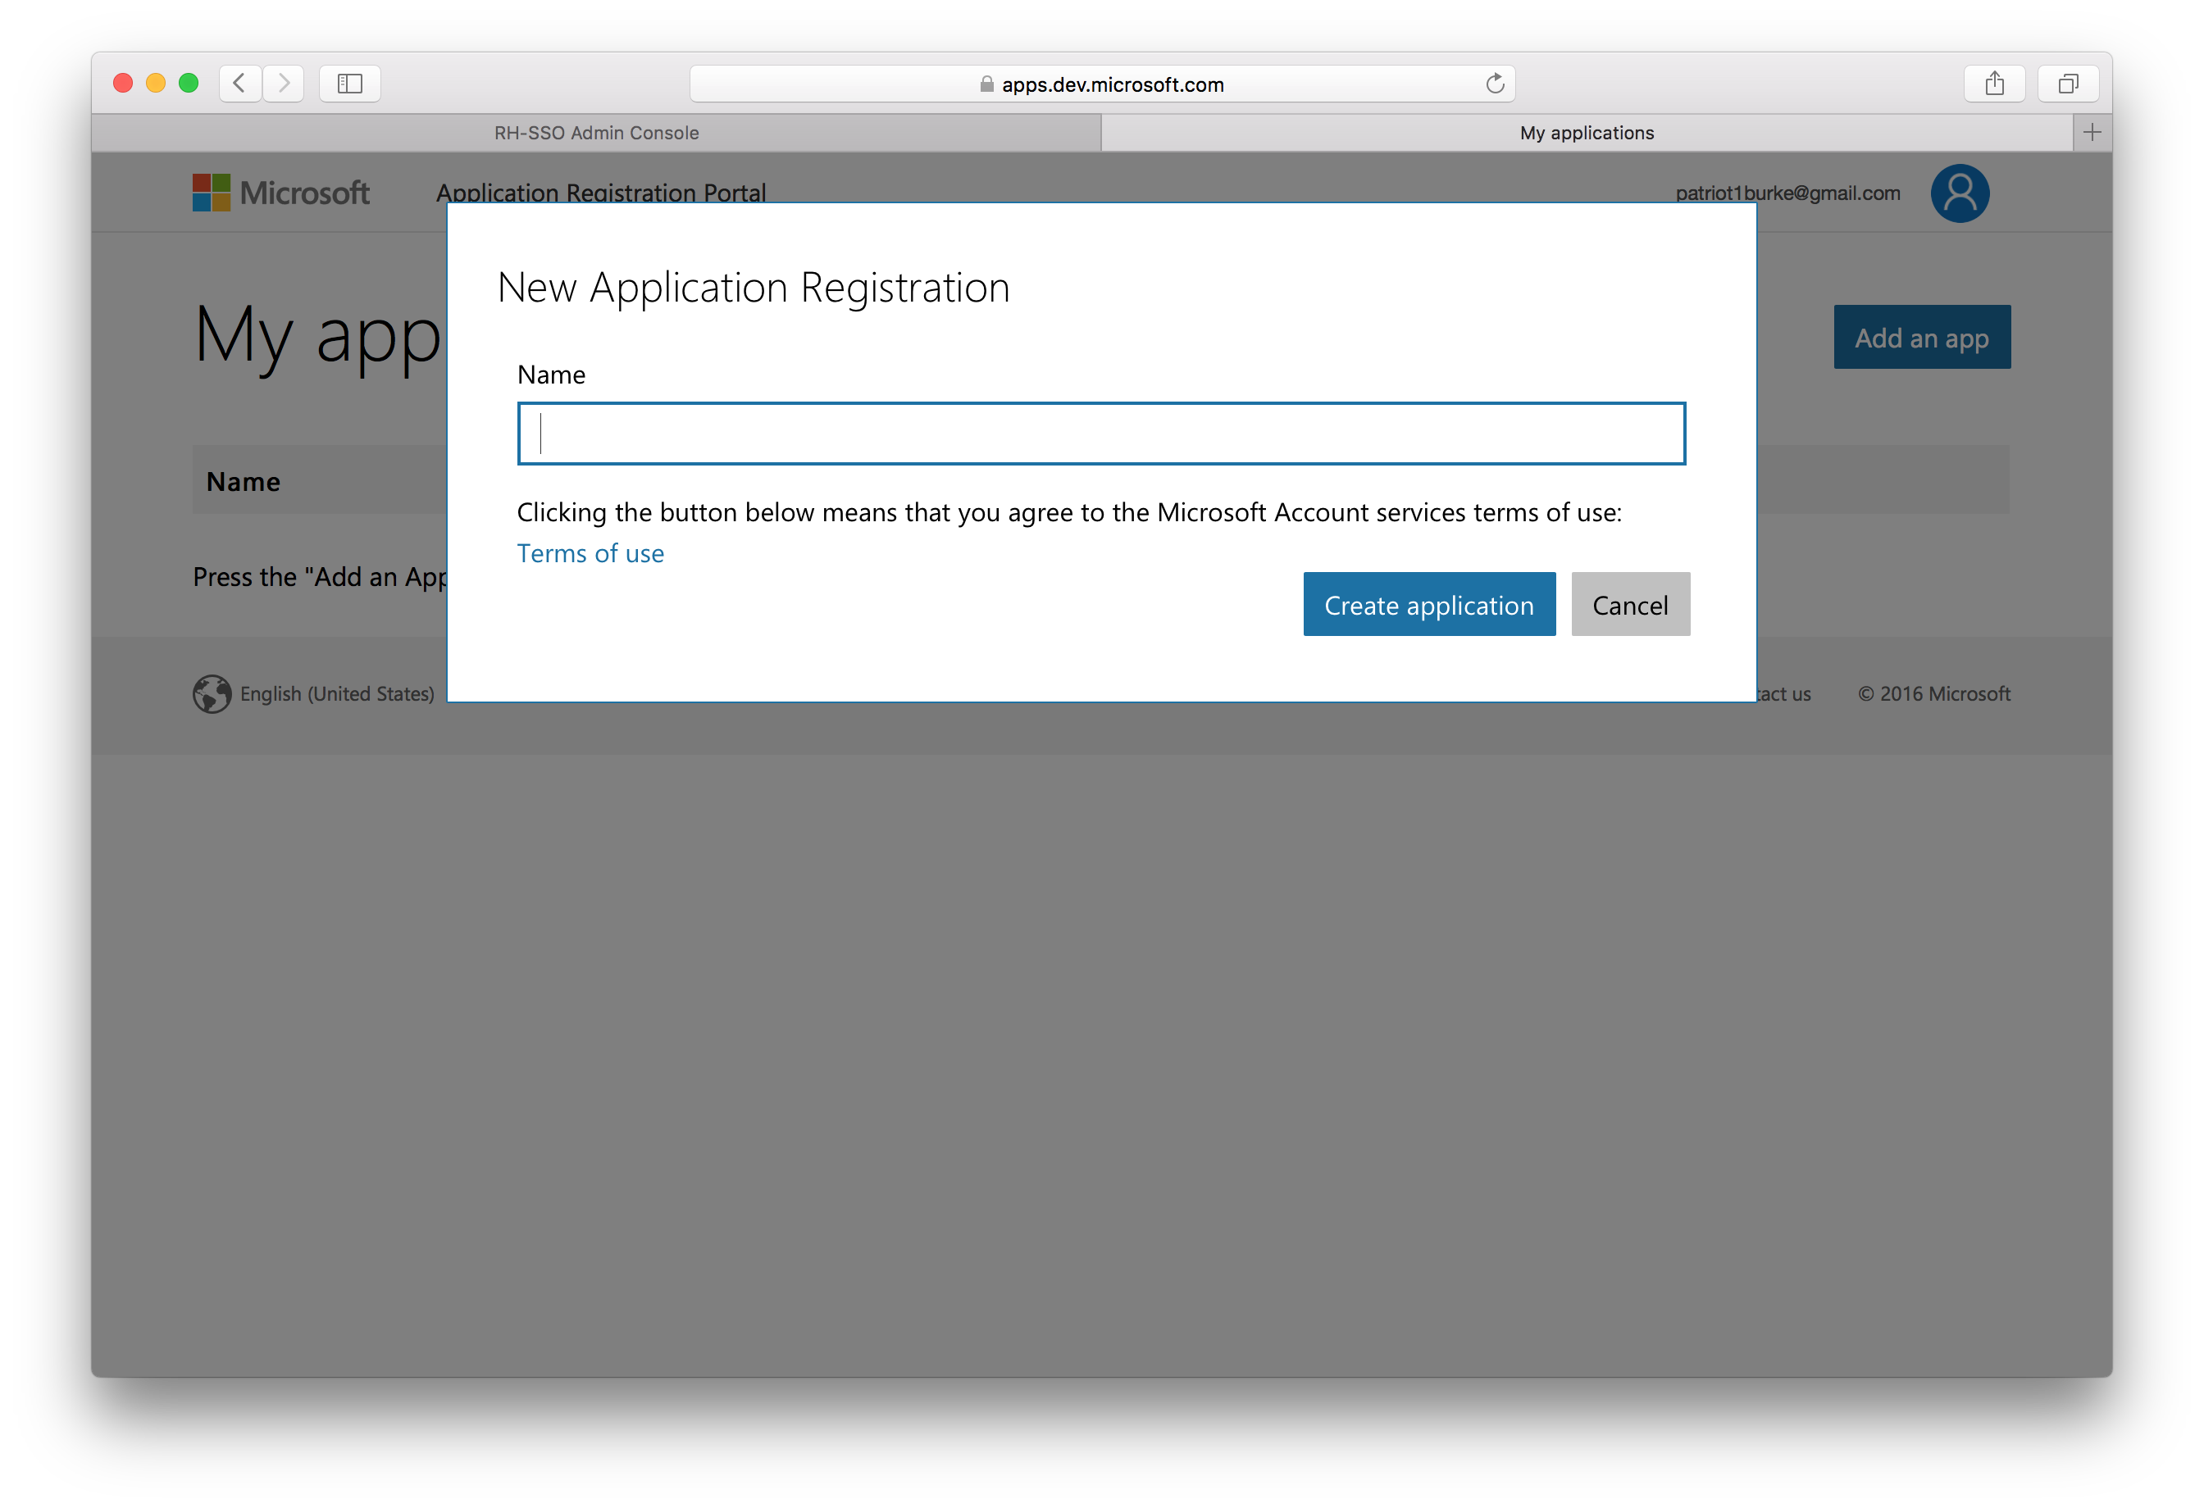
Task: Click the browser back navigation arrow icon
Action: click(241, 84)
